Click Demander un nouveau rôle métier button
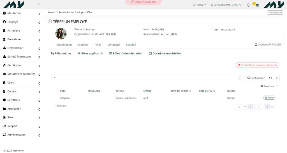287x153 pixels. click(x=257, y=65)
